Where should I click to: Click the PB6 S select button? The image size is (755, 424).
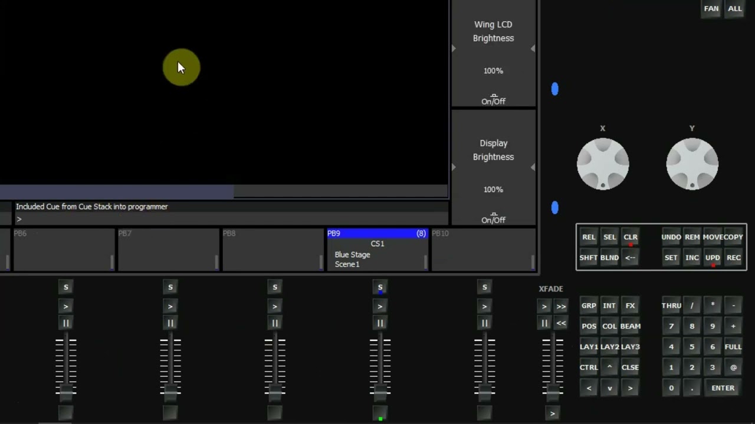66,287
